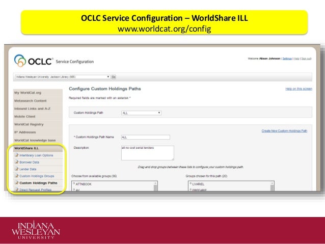The height and width of the screenshot is (244, 325).
Task: Select ATTNBOOK in available groups
Action: [84, 184]
